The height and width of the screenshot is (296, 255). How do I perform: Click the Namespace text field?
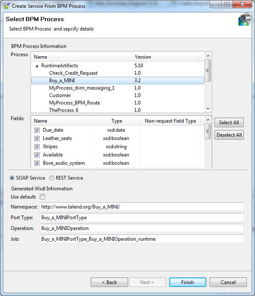coord(142,207)
